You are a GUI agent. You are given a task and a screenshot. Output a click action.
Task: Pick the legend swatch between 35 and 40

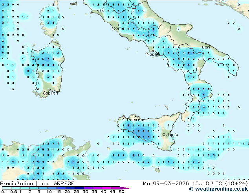pos(97,188)
